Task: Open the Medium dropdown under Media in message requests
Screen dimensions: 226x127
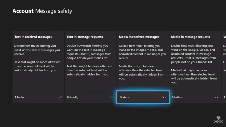Action: click(x=195, y=97)
